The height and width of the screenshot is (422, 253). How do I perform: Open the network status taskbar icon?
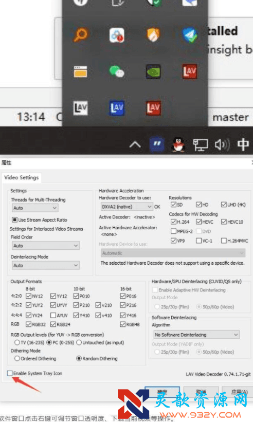coord(201,145)
